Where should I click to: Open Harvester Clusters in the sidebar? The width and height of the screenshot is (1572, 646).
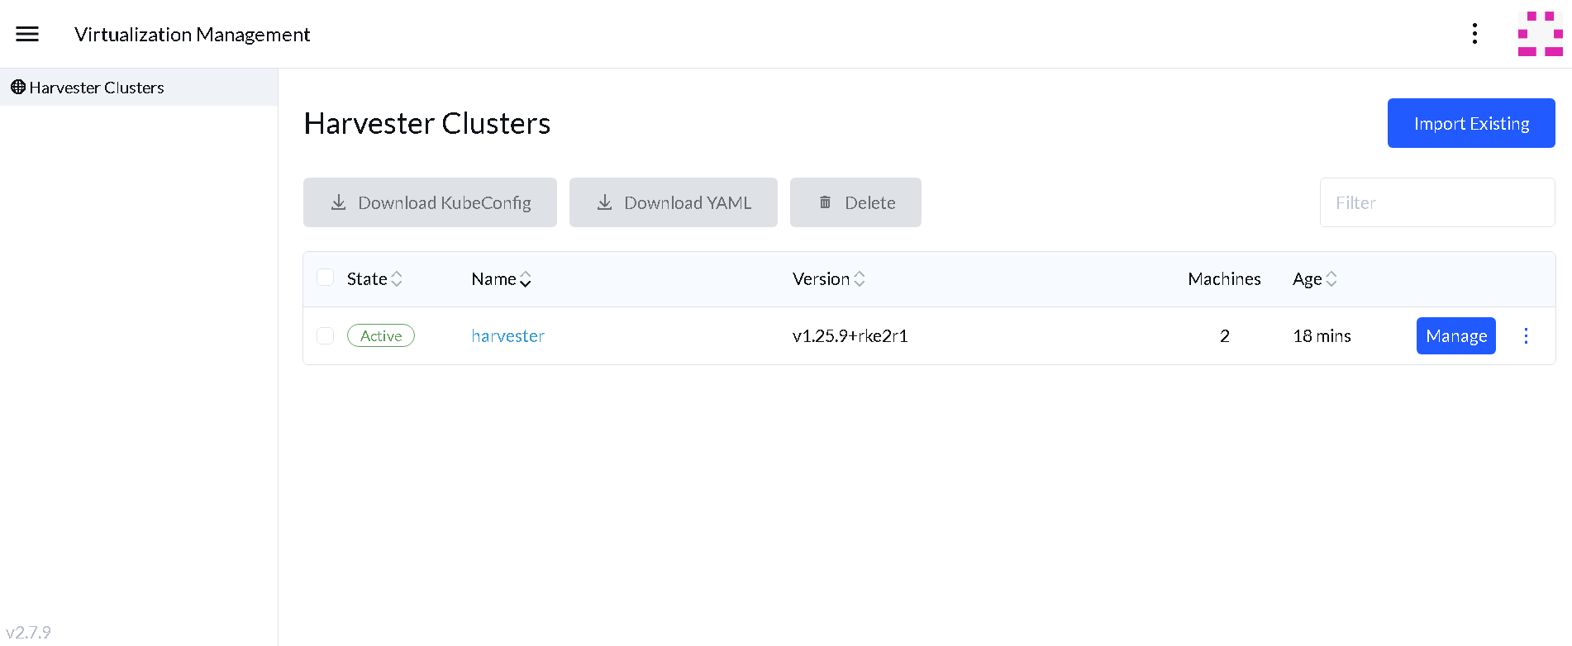pos(139,88)
